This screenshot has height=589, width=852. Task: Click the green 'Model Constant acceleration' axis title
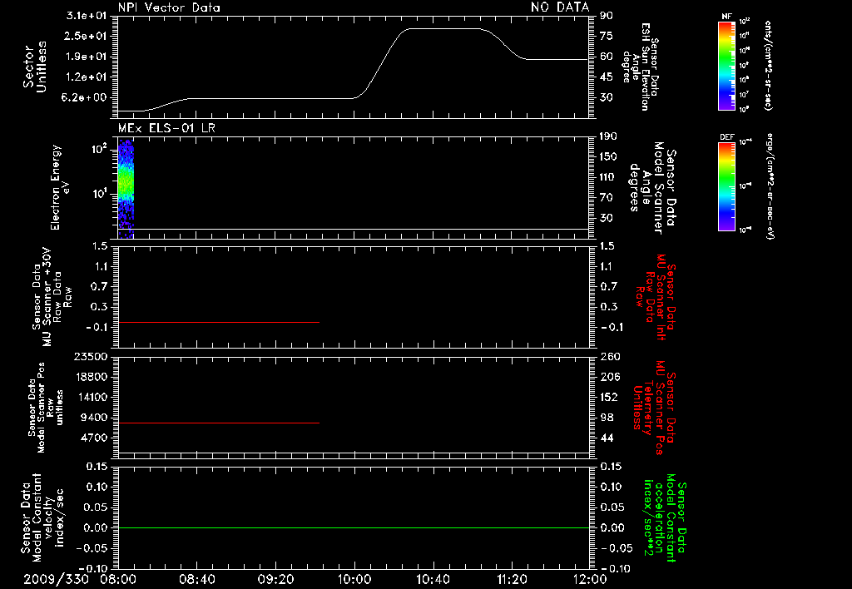(x=664, y=517)
